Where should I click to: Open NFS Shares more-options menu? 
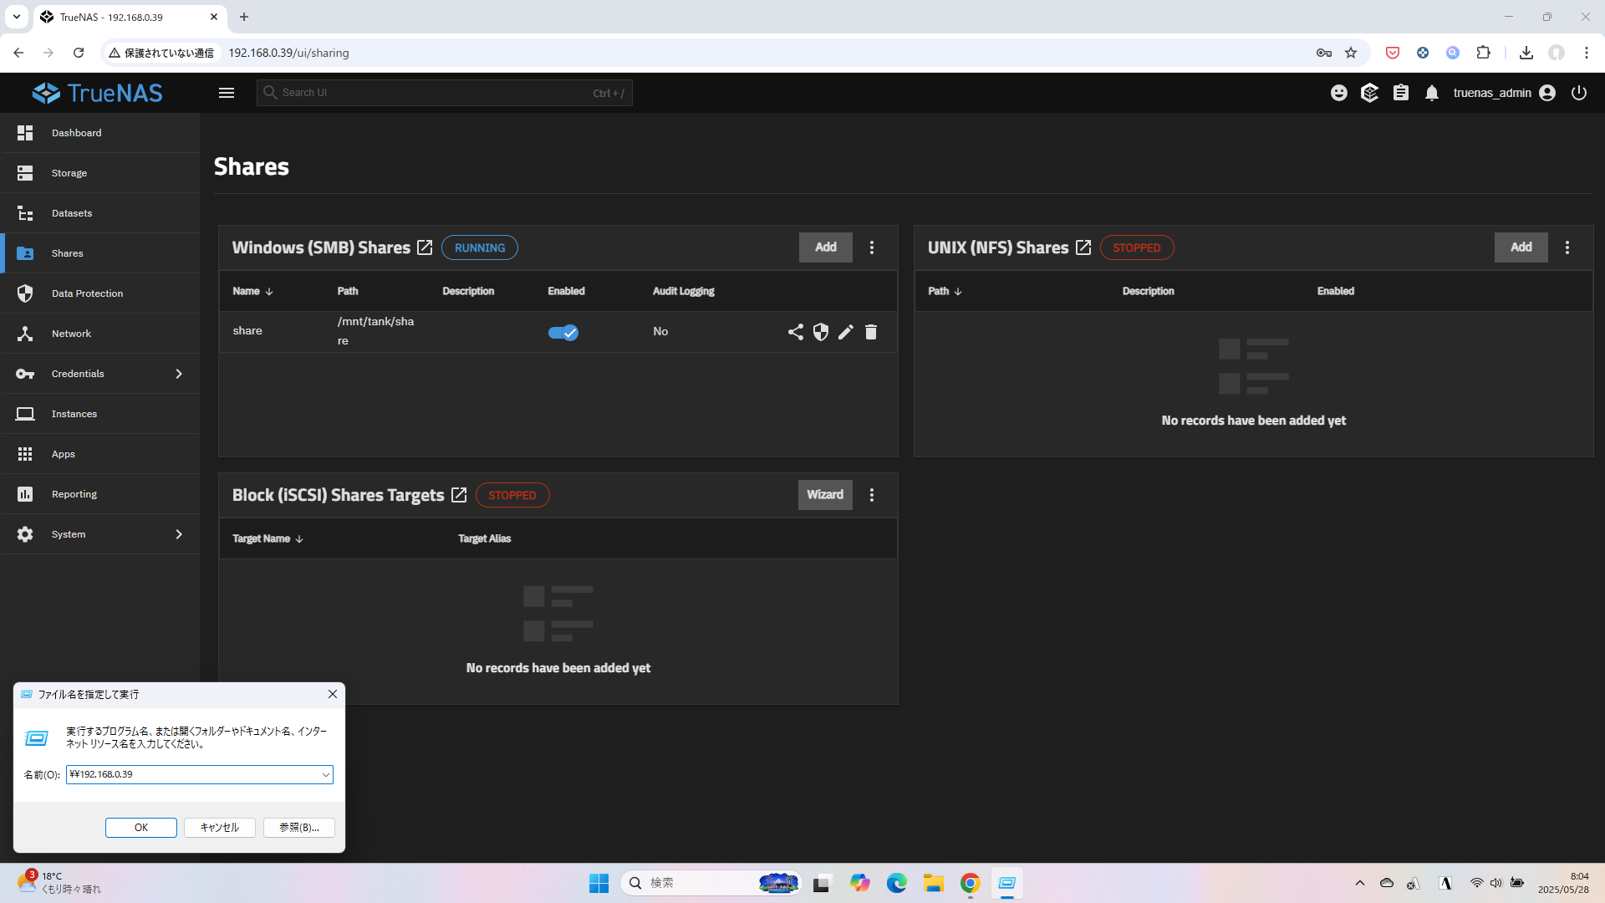[1567, 247]
